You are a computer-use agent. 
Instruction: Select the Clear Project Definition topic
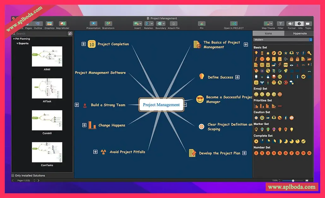230,127
